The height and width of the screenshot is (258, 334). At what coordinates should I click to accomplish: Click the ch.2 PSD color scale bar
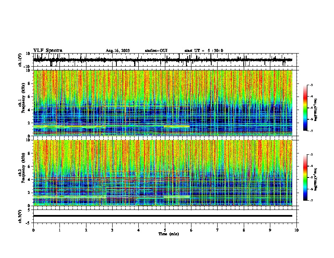(305, 177)
